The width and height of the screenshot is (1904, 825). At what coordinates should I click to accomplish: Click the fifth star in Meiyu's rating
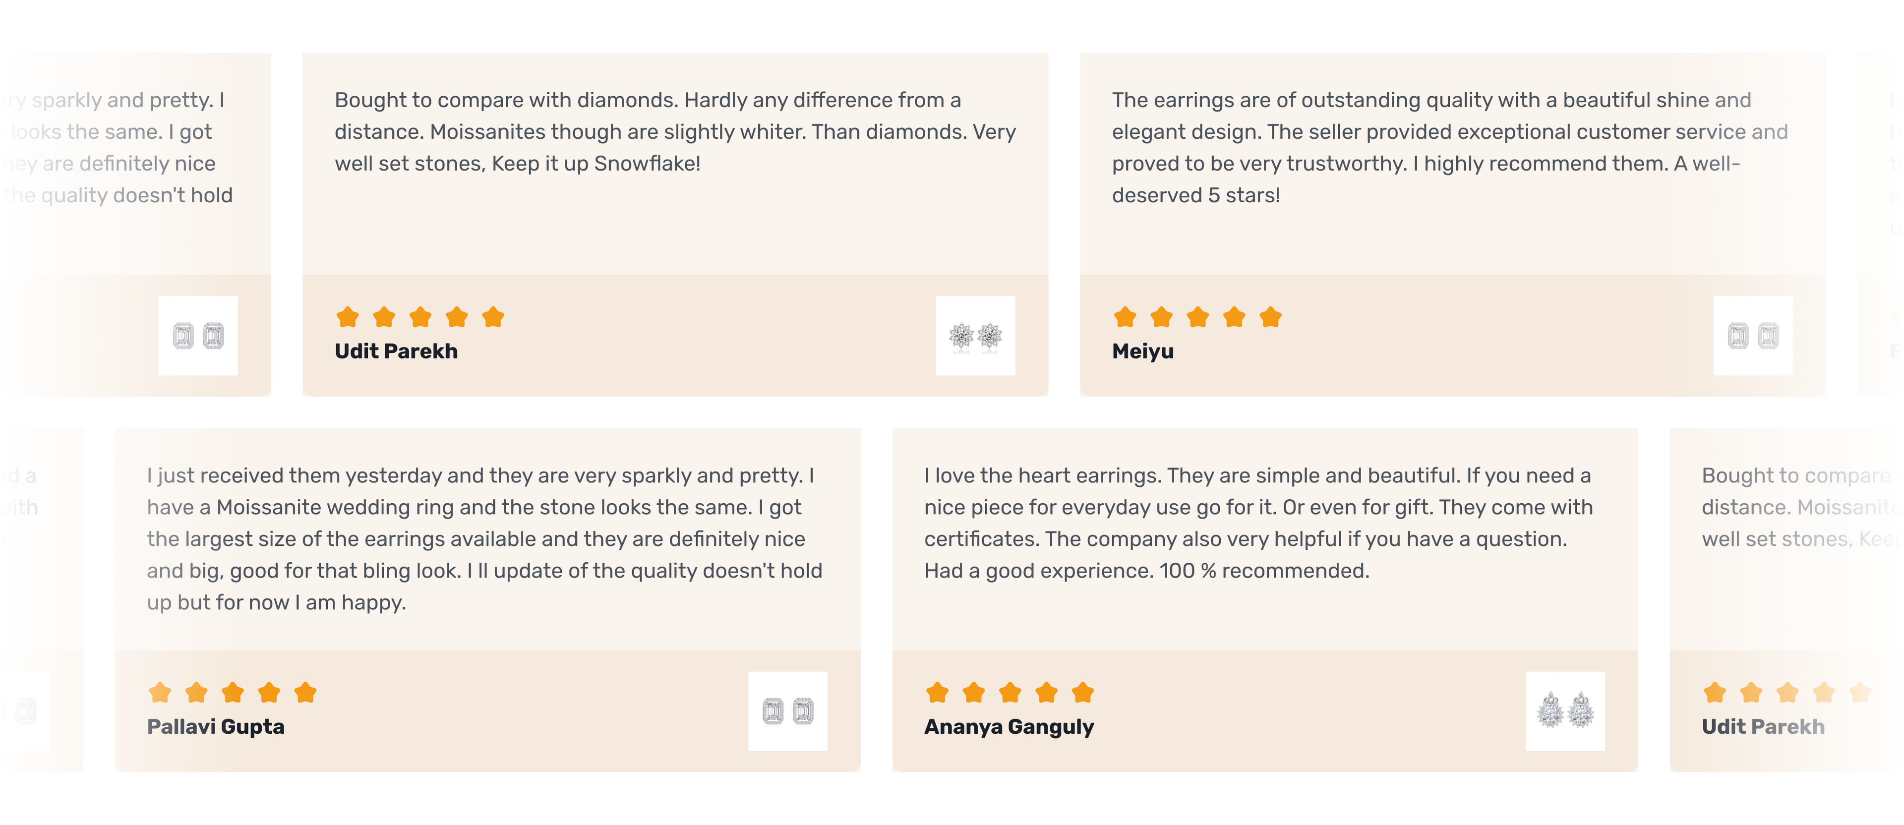1270,317
